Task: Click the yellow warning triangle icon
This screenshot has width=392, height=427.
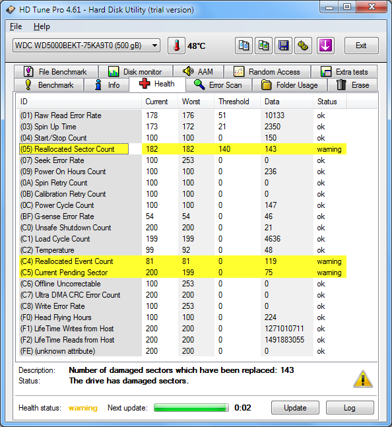Action: [363, 379]
